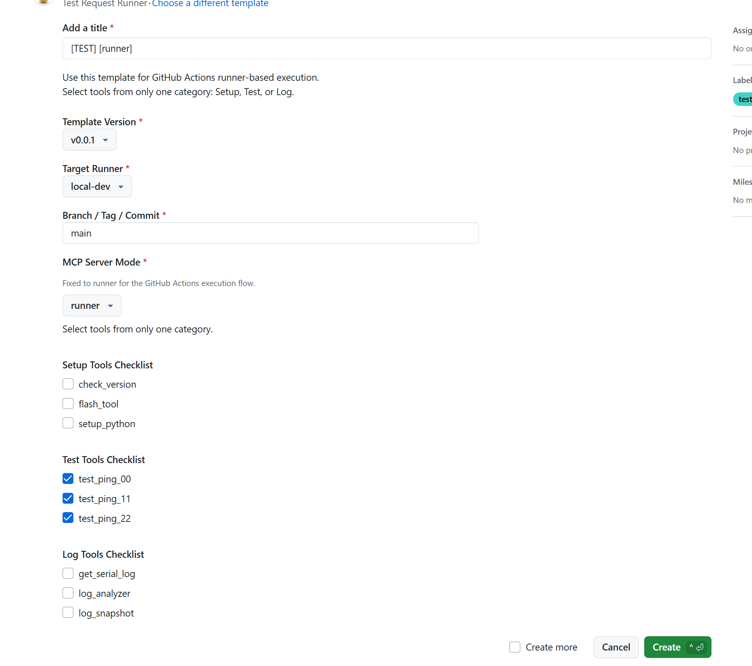Check the check_version checkbox

[68, 384]
